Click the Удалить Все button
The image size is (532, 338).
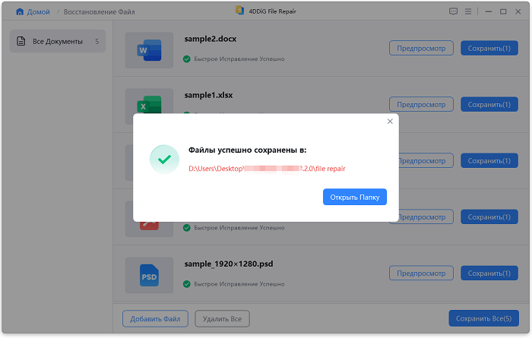coord(222,317)
